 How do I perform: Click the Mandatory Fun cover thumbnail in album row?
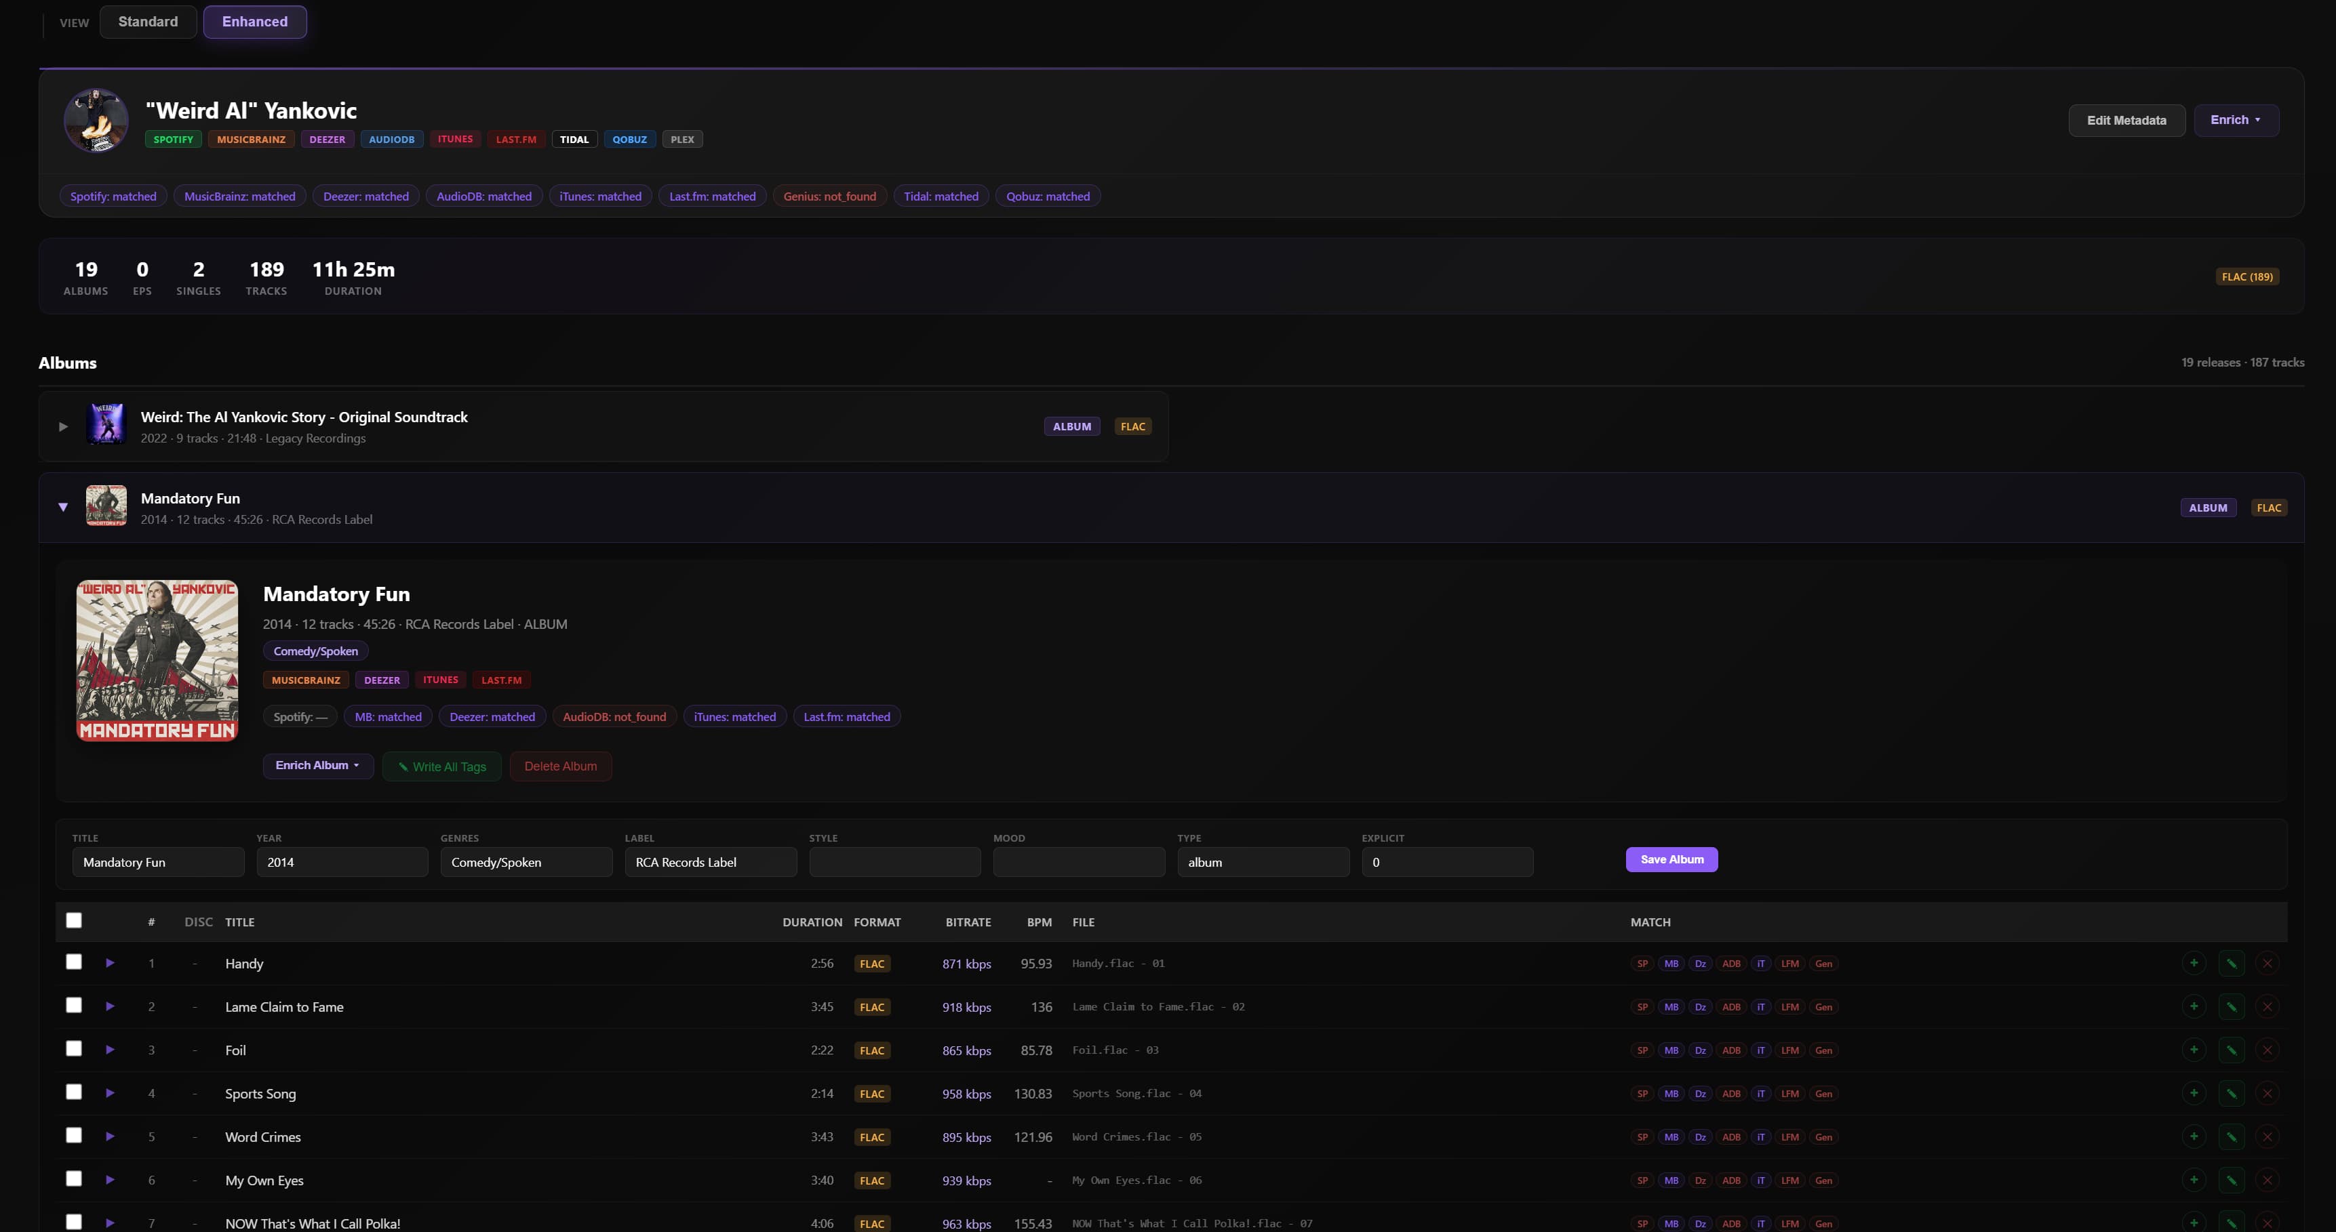(x=106, y=506)
